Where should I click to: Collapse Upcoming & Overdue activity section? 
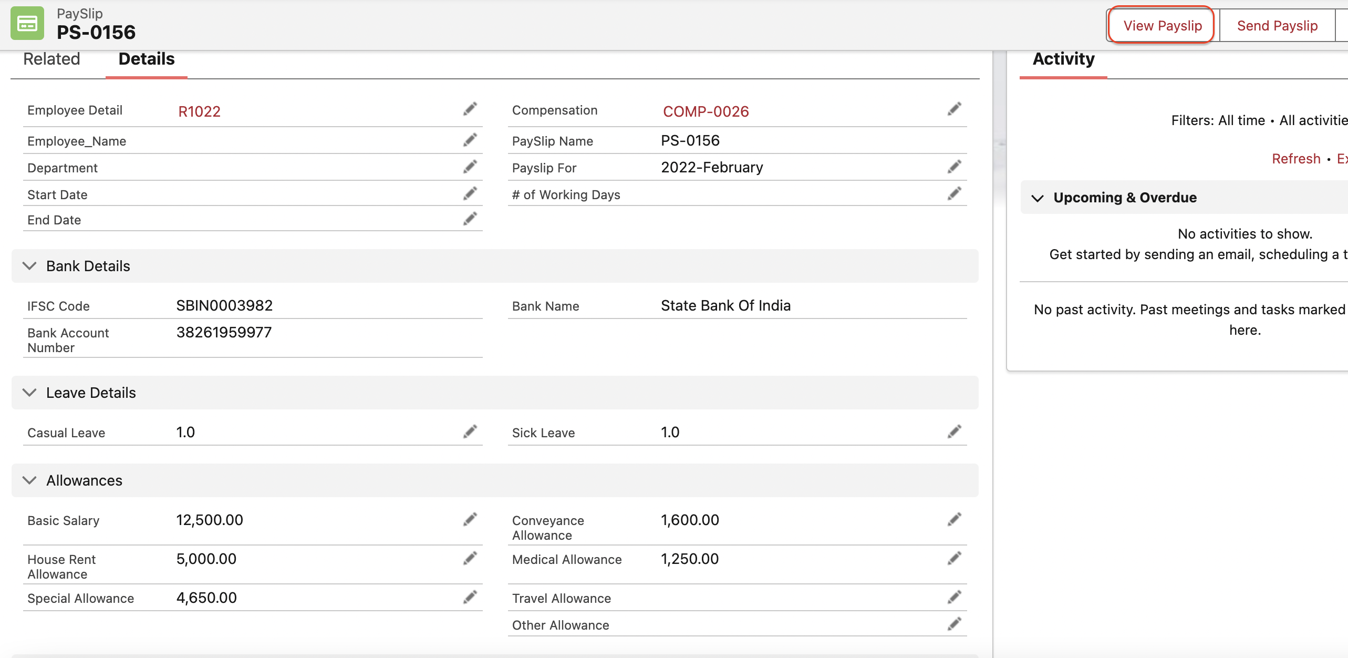pos(1038,198)
